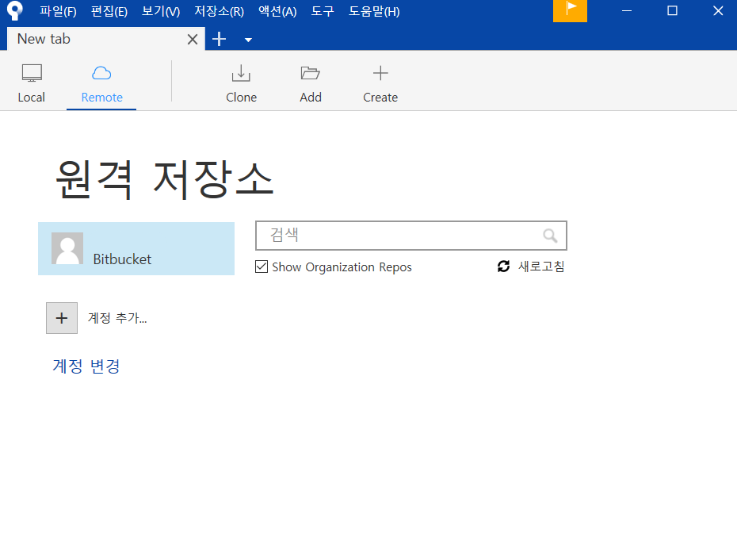Open the Clone repository tool
Viewport: 737px width, 560px height.
(x=241, y=84)
